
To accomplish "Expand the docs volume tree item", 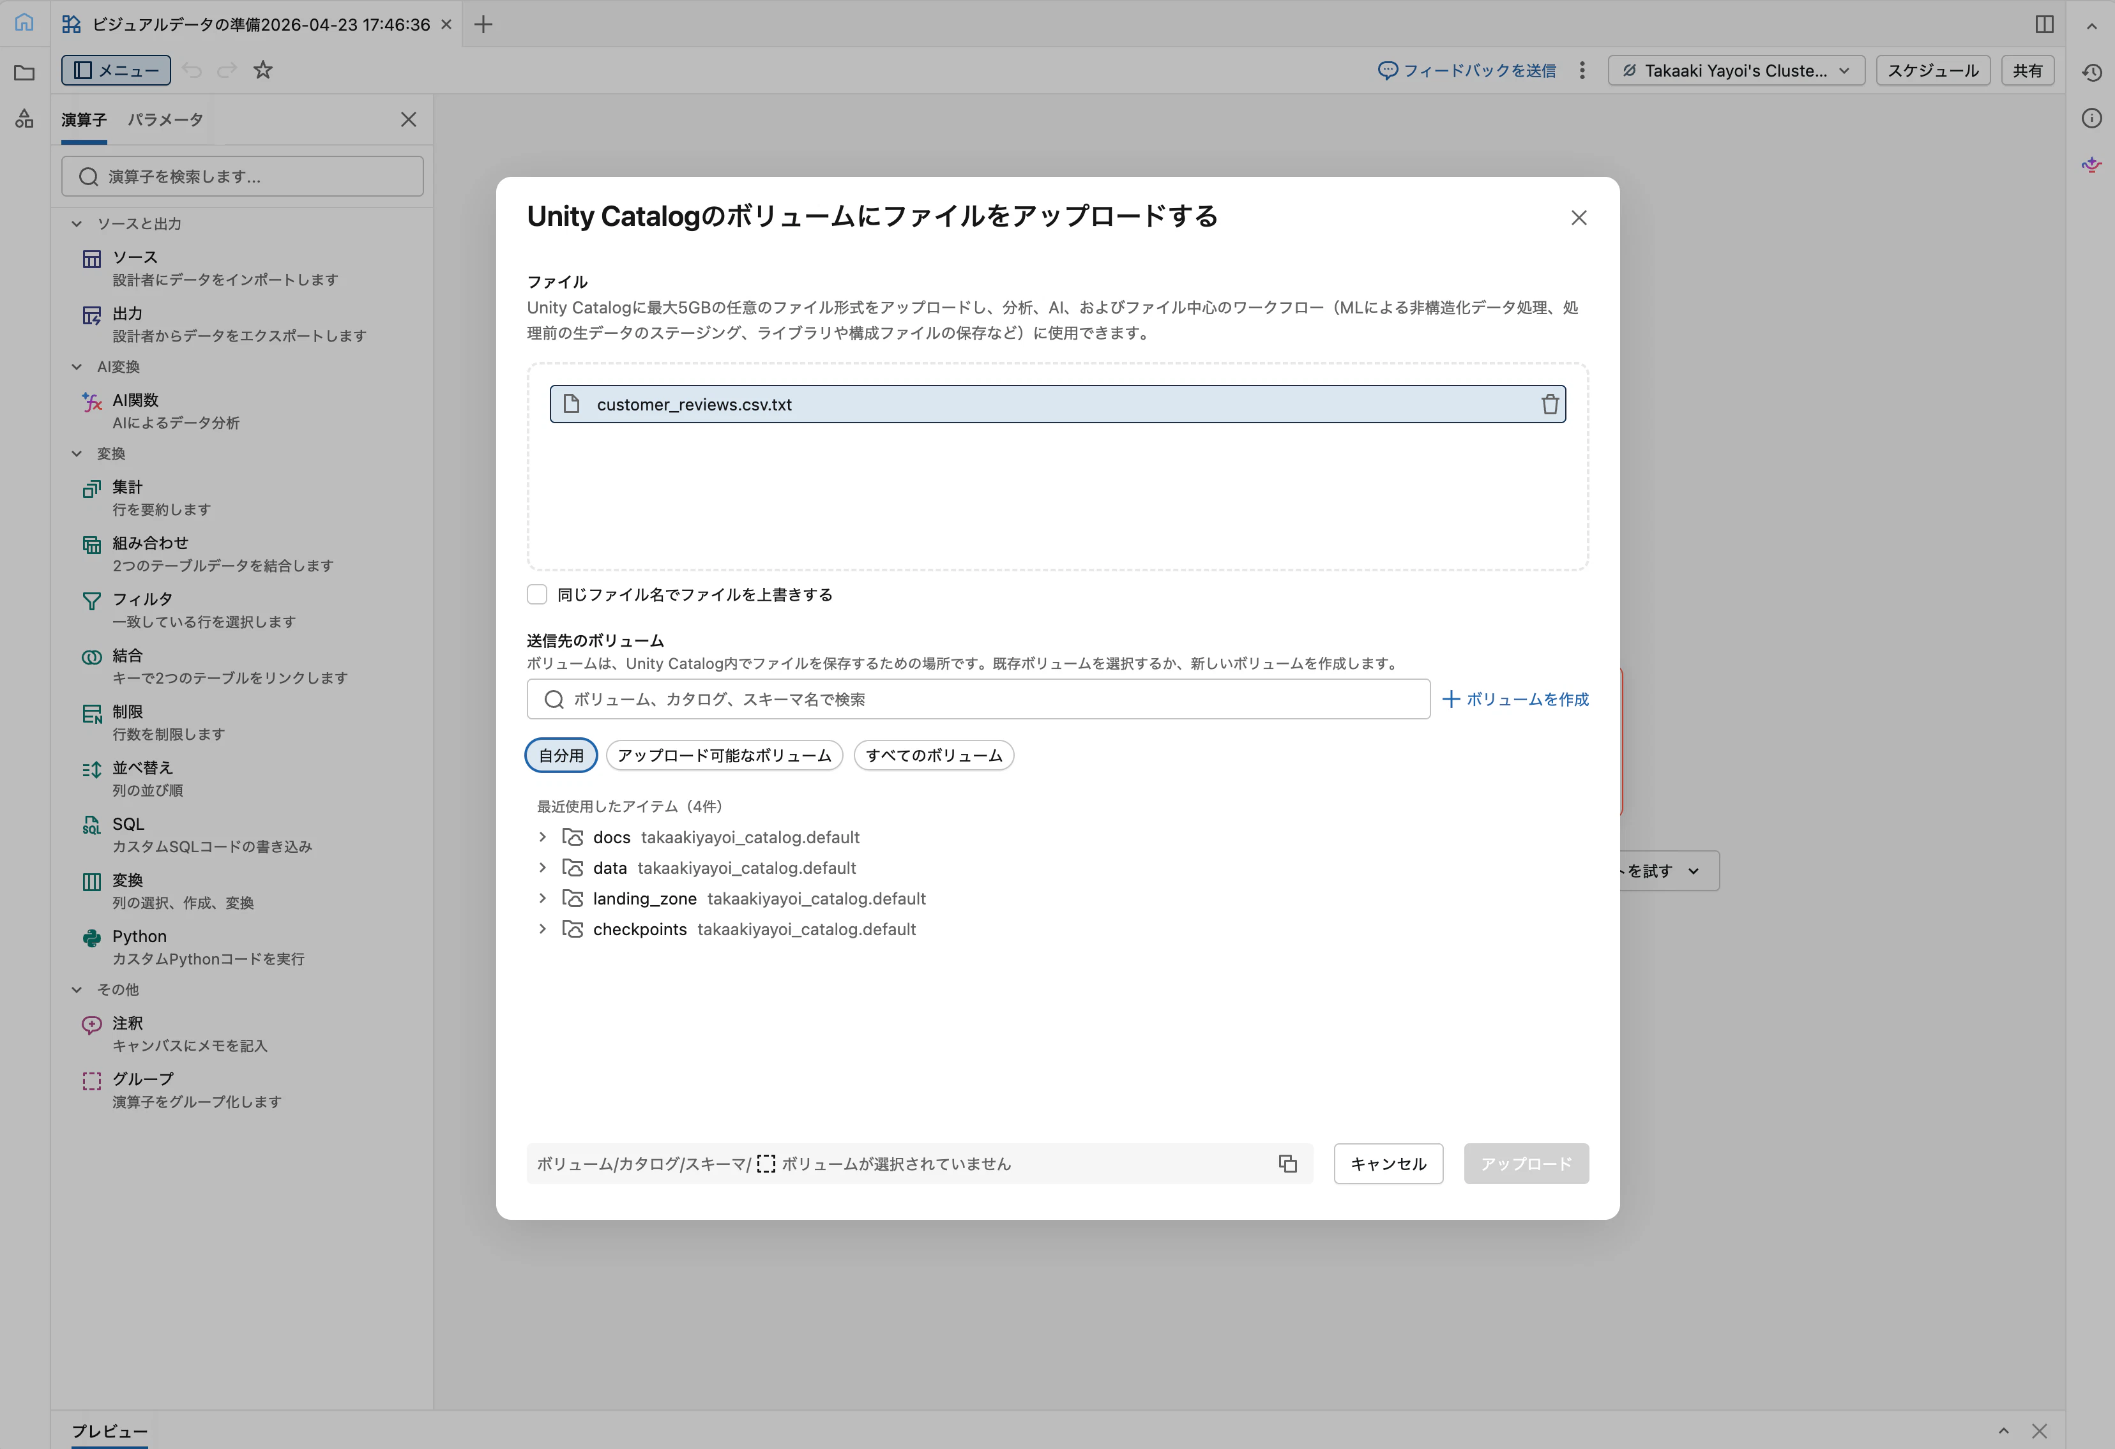I will coord(543,837).
